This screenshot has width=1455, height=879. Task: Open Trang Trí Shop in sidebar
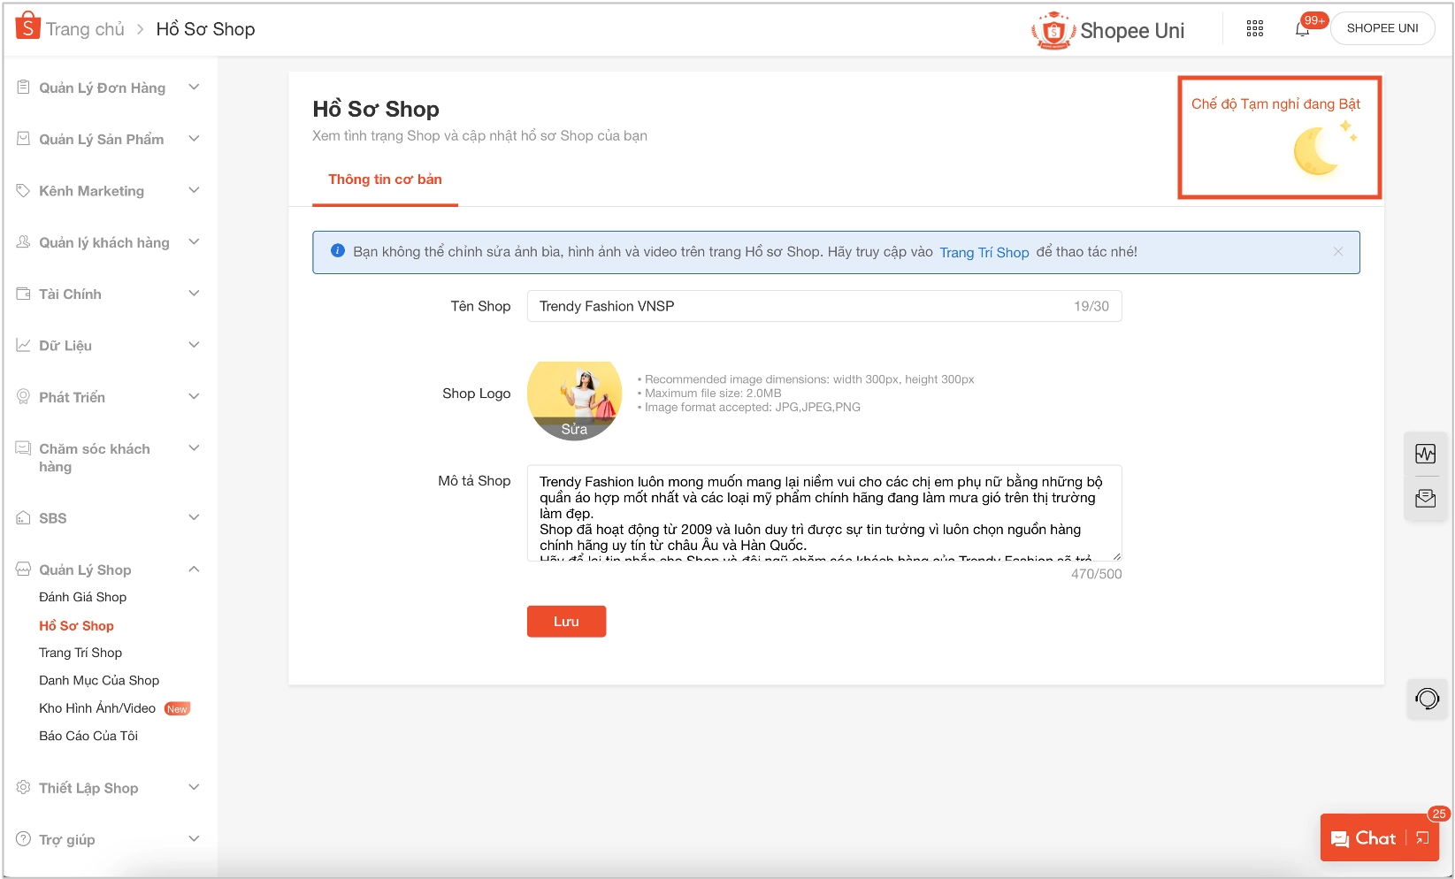coord(80,653)
